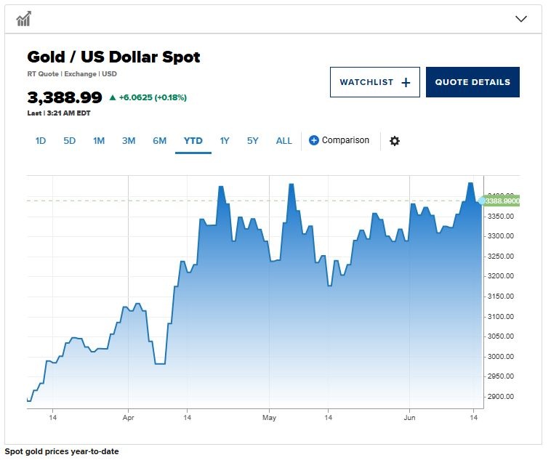View the 1Y price chart
Image resolution: width=551 pixels, height=460 pixels.
[225, 141]
